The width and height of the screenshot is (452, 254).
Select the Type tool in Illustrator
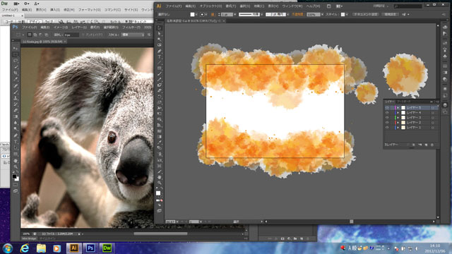(x=160, y=56)
